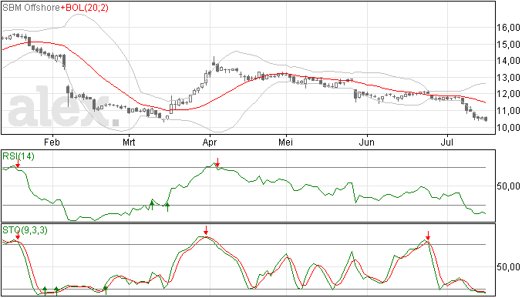Click the RSI(14) panel label
Screen dimensions: 532x298
click(x=19, y=156)
